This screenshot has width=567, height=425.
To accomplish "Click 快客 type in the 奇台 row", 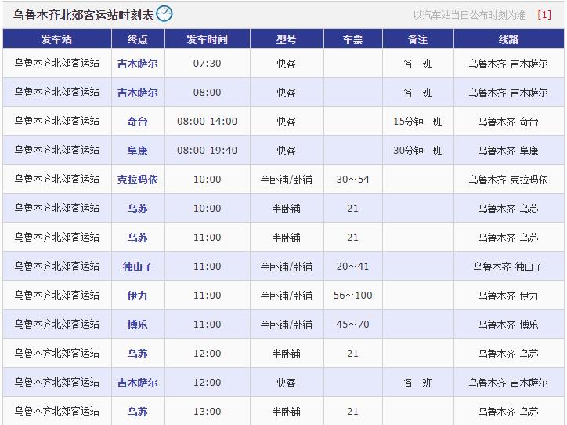I will coord(287,122).
